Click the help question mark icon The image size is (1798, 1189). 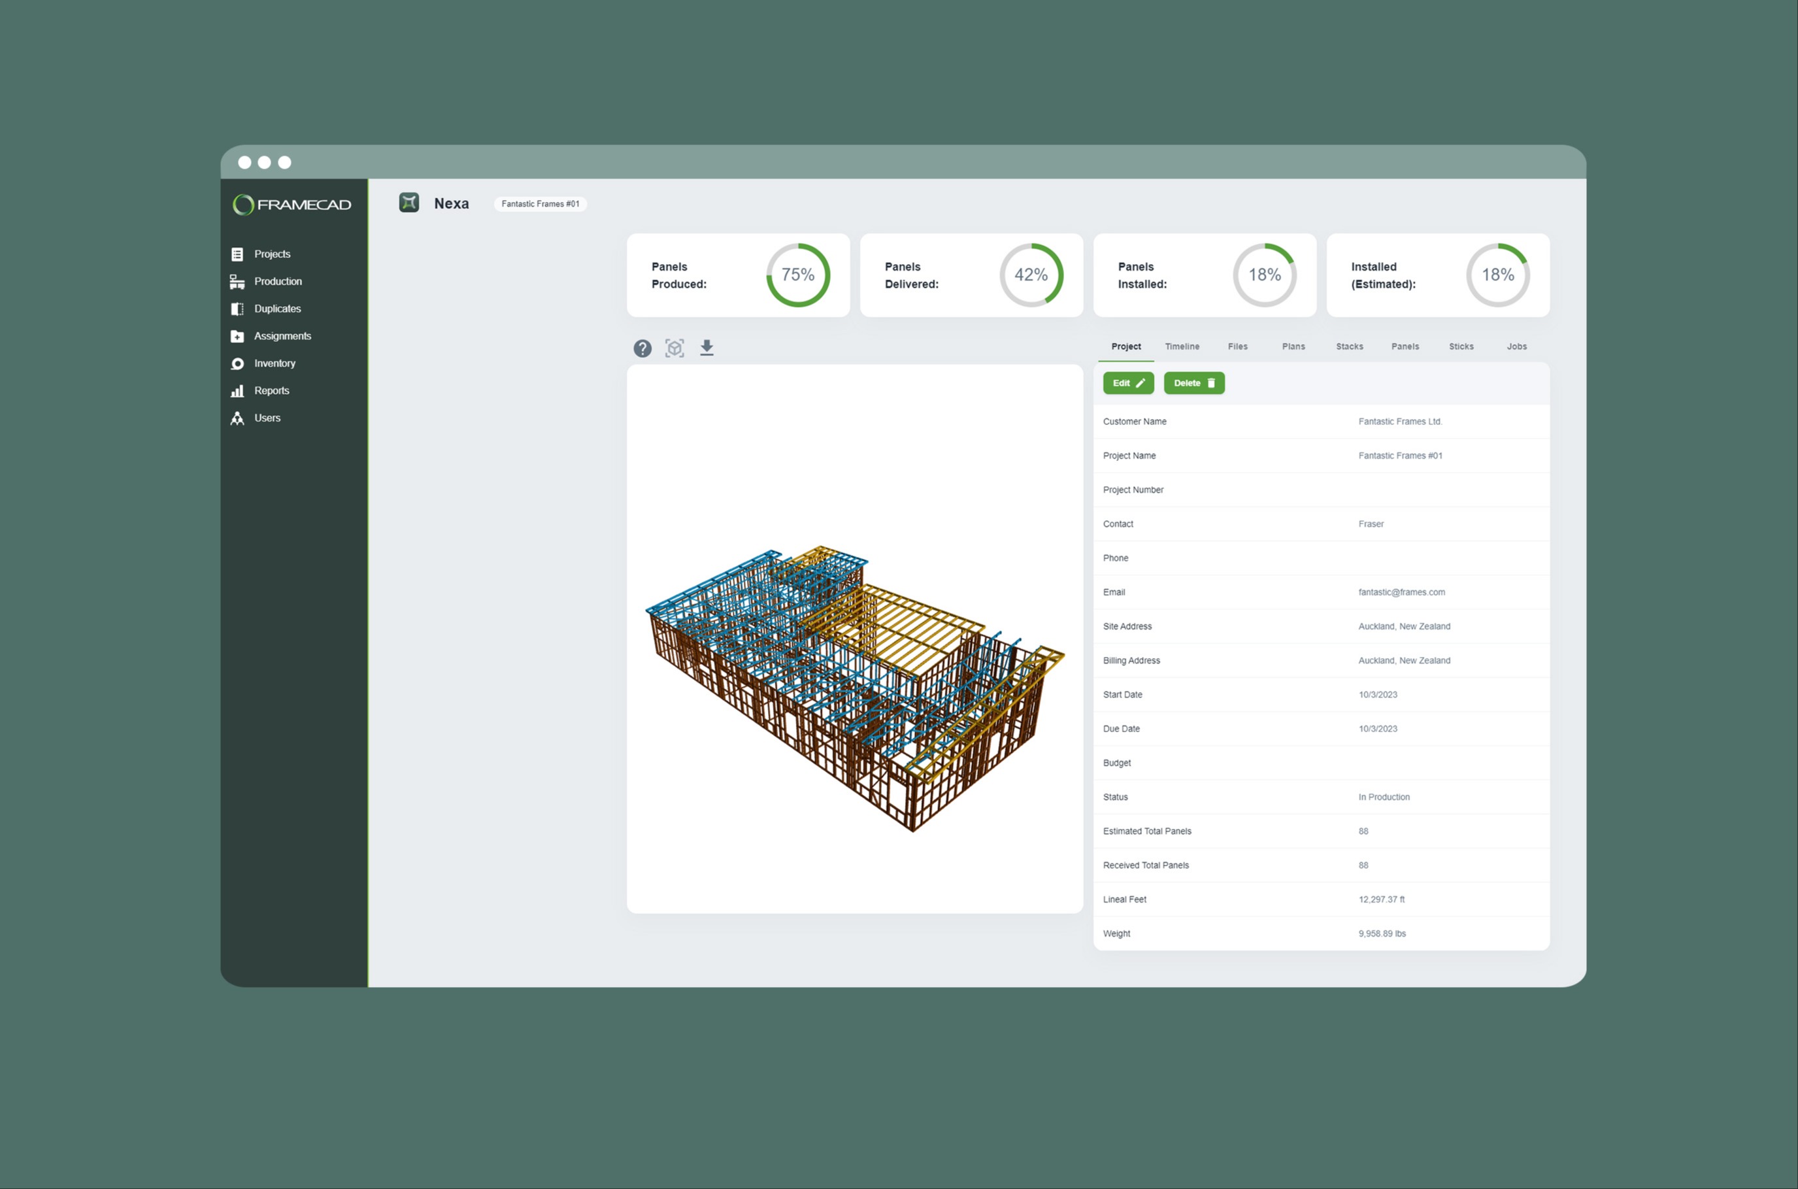pyautogui.click(x=642, y=348)
